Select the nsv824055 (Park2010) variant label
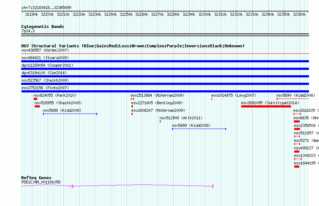Image resolution: width=319 pixels, height=206 pixels. pyautogui.click(x=55, y=95)
